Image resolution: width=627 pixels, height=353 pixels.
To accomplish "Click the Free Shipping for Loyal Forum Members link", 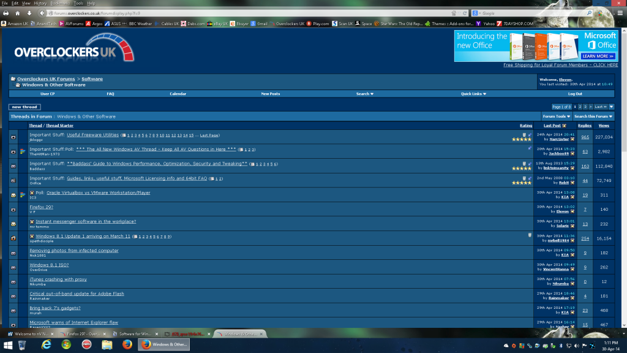I will pos(560,65).
